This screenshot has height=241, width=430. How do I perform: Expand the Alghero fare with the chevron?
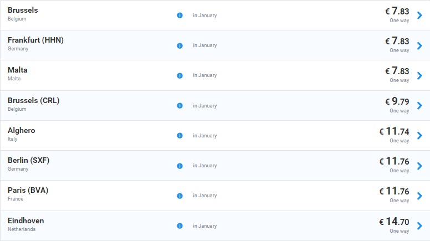pos(419,135)
